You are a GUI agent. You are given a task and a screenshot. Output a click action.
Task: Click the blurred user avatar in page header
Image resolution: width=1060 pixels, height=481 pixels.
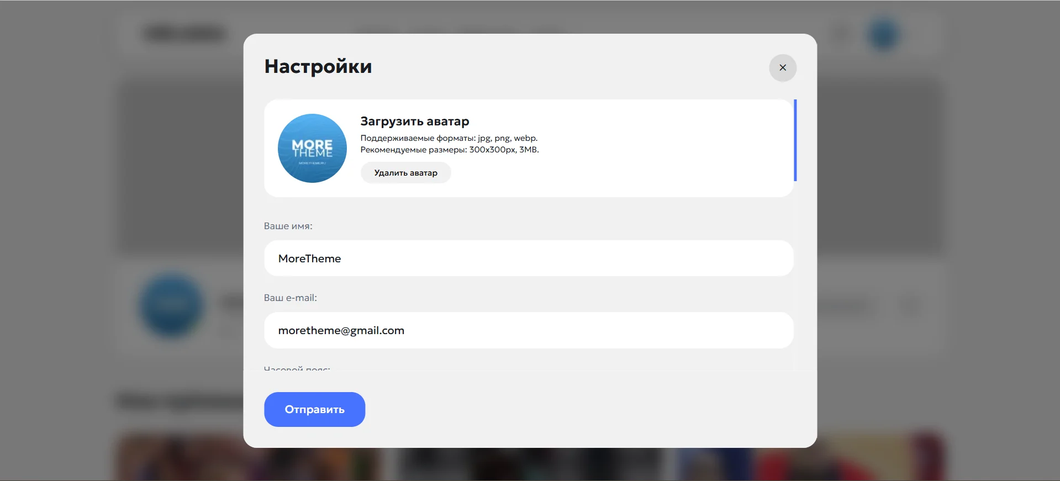pyautogui.click(x=883, y=34)
